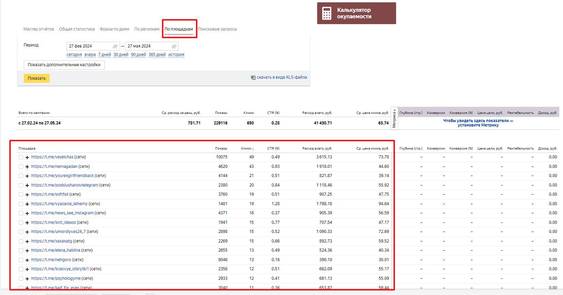
Task: Click the yellow Показать button
Action: [x=37, y=78]
